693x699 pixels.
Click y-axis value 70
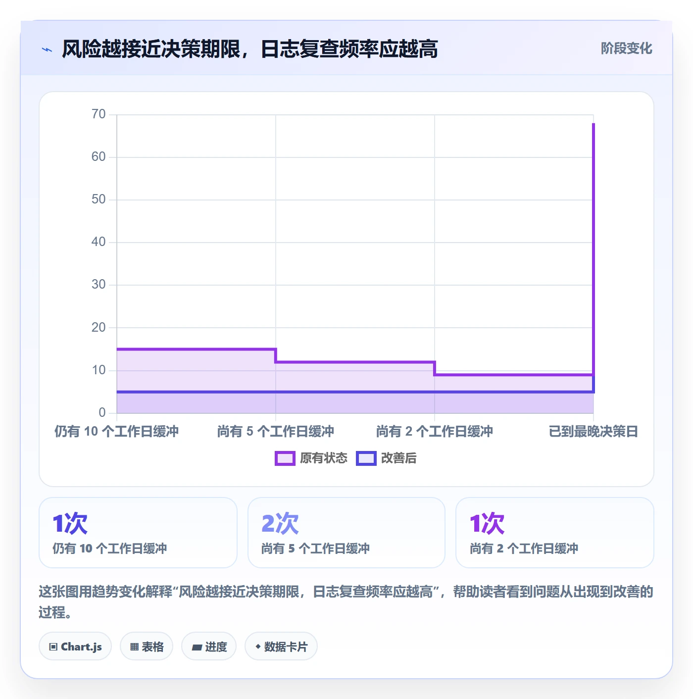point(99,114)
